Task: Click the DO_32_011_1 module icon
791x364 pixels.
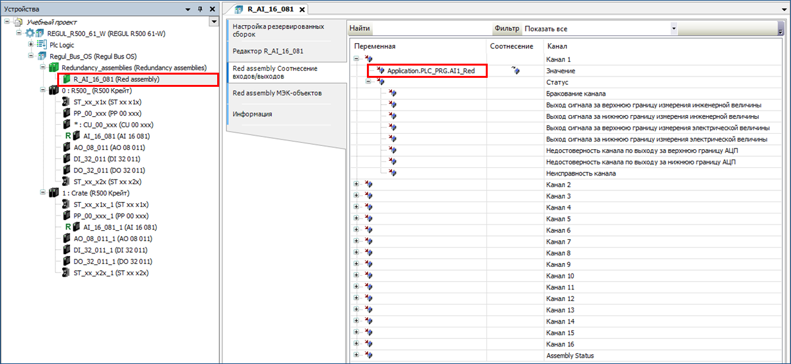Action: click(x=67, y=262)
